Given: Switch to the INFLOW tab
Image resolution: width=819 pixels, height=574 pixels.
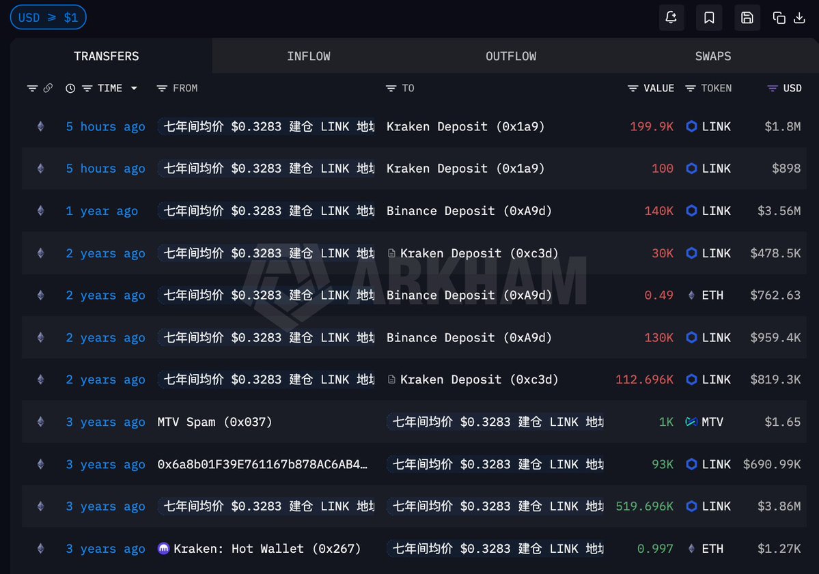Looking at the screenshot, I should [309, 56].
